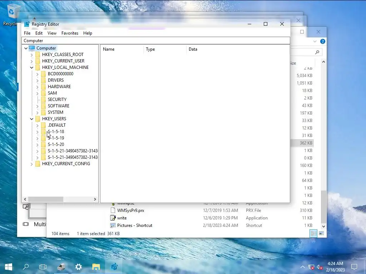
Task: Select the DRIVERS key label
Action: coord(55,80)
